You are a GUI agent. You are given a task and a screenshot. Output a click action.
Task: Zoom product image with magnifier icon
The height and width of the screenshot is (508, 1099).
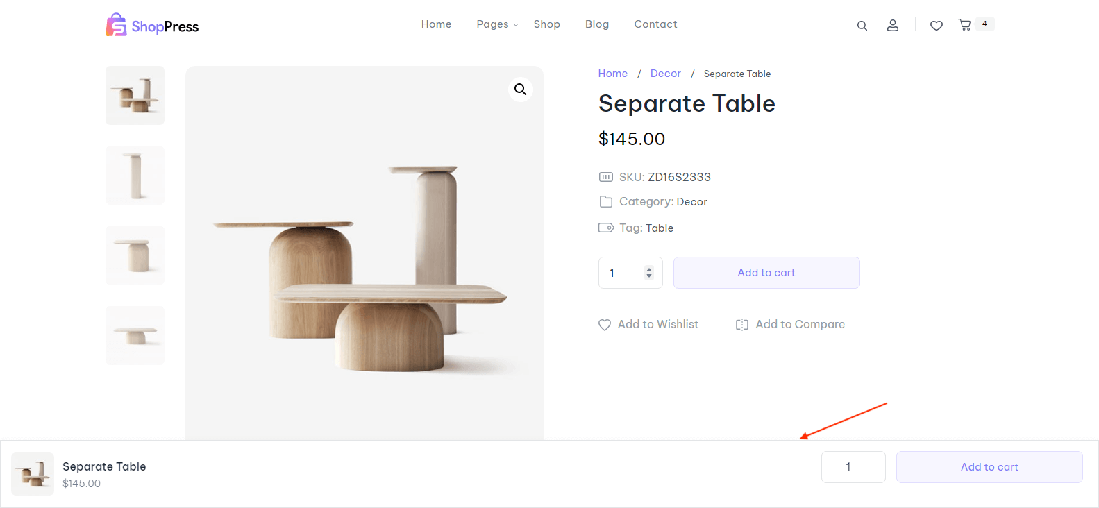520,90
